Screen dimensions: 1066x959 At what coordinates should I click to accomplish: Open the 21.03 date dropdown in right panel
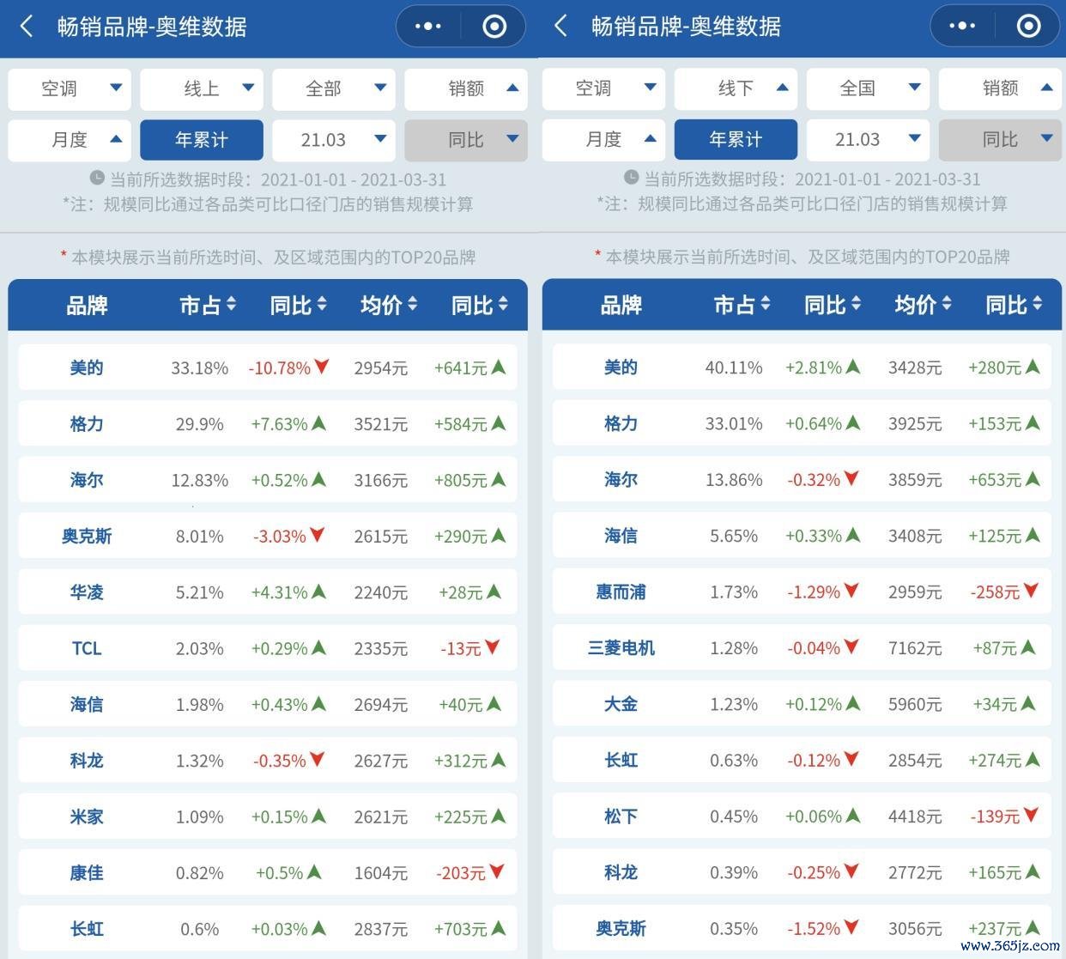869,140
